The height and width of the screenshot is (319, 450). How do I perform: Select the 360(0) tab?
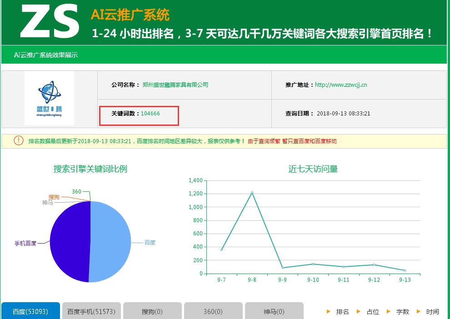point(213,310)
